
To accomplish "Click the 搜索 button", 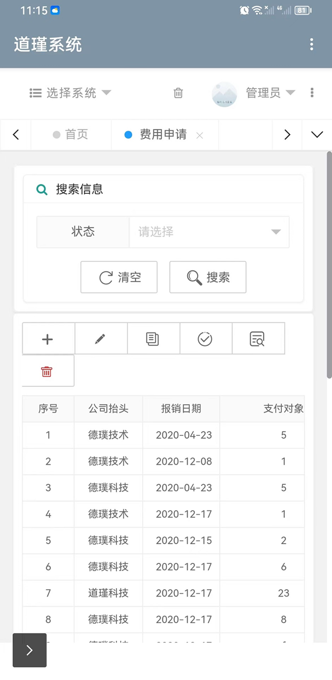I will click(x=208, y=277).
